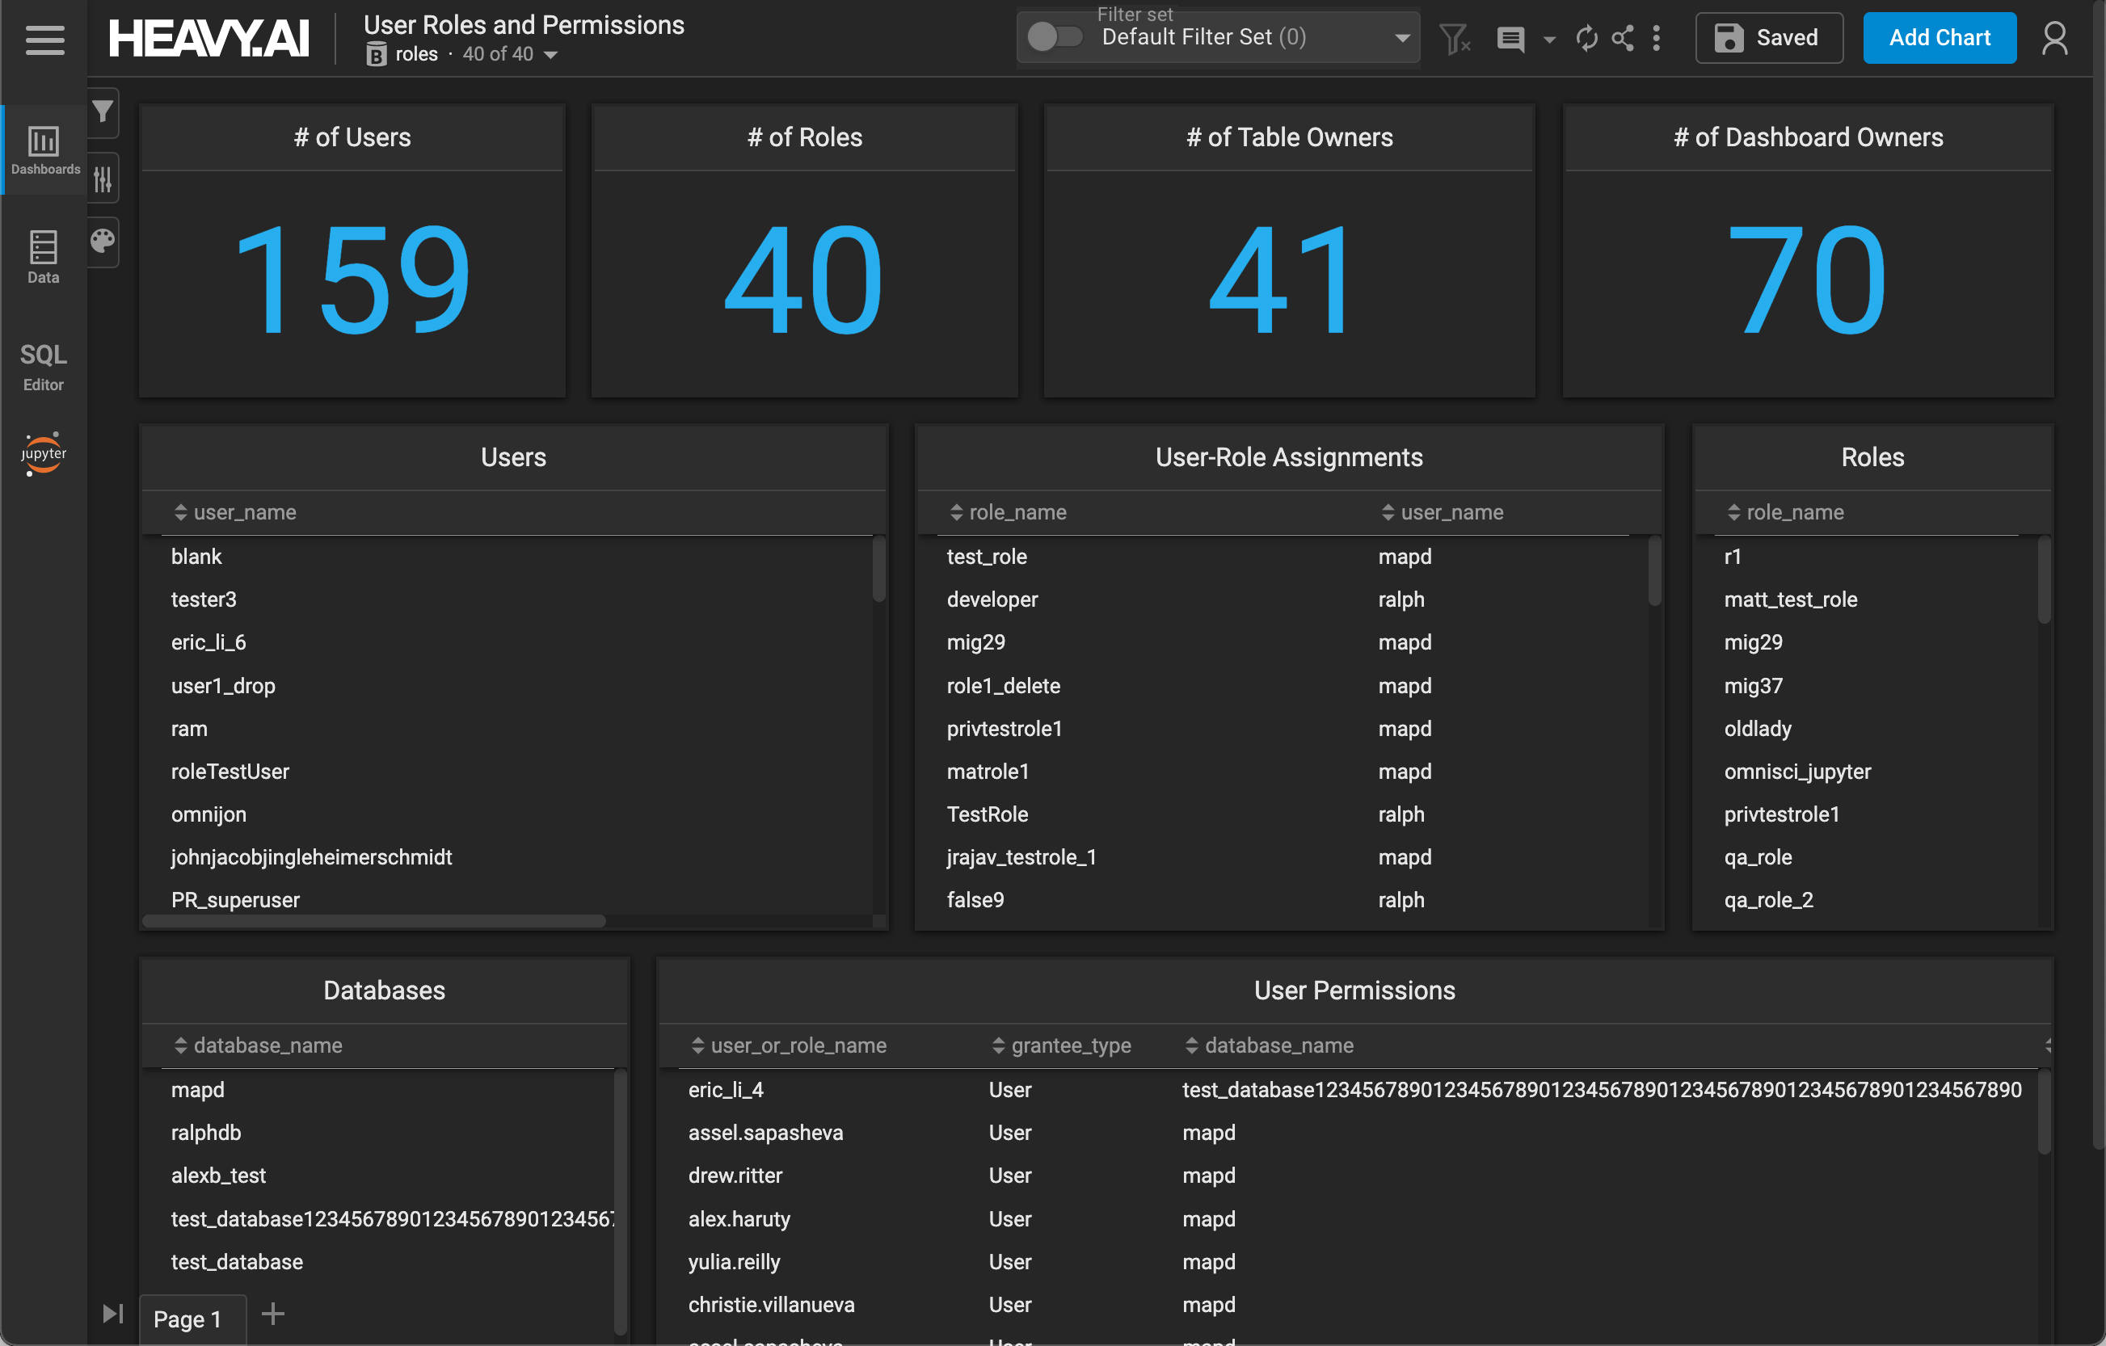Viewport: 2106px width, 1346px height.
Task: Click the refresh dashboard icon
Action: click(1586, 39)
